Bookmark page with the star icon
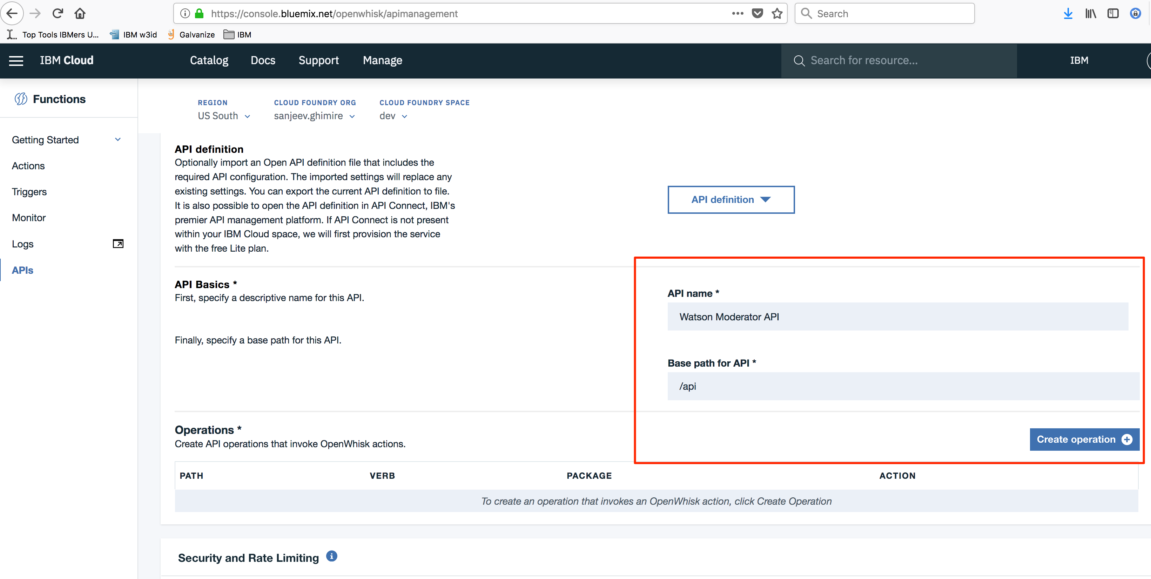 777,13
